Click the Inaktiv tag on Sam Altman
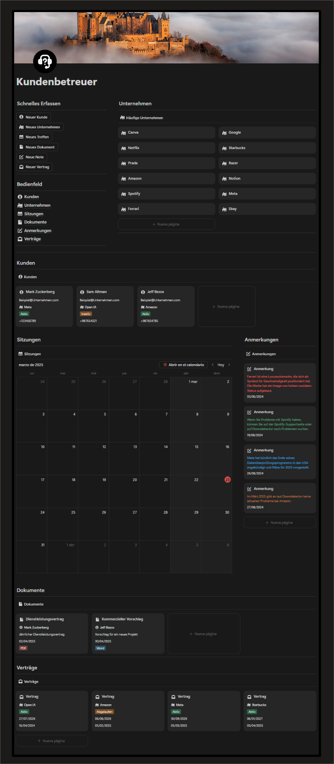Image resolution: width=334 pixels, height=764 pixels. 86,314
